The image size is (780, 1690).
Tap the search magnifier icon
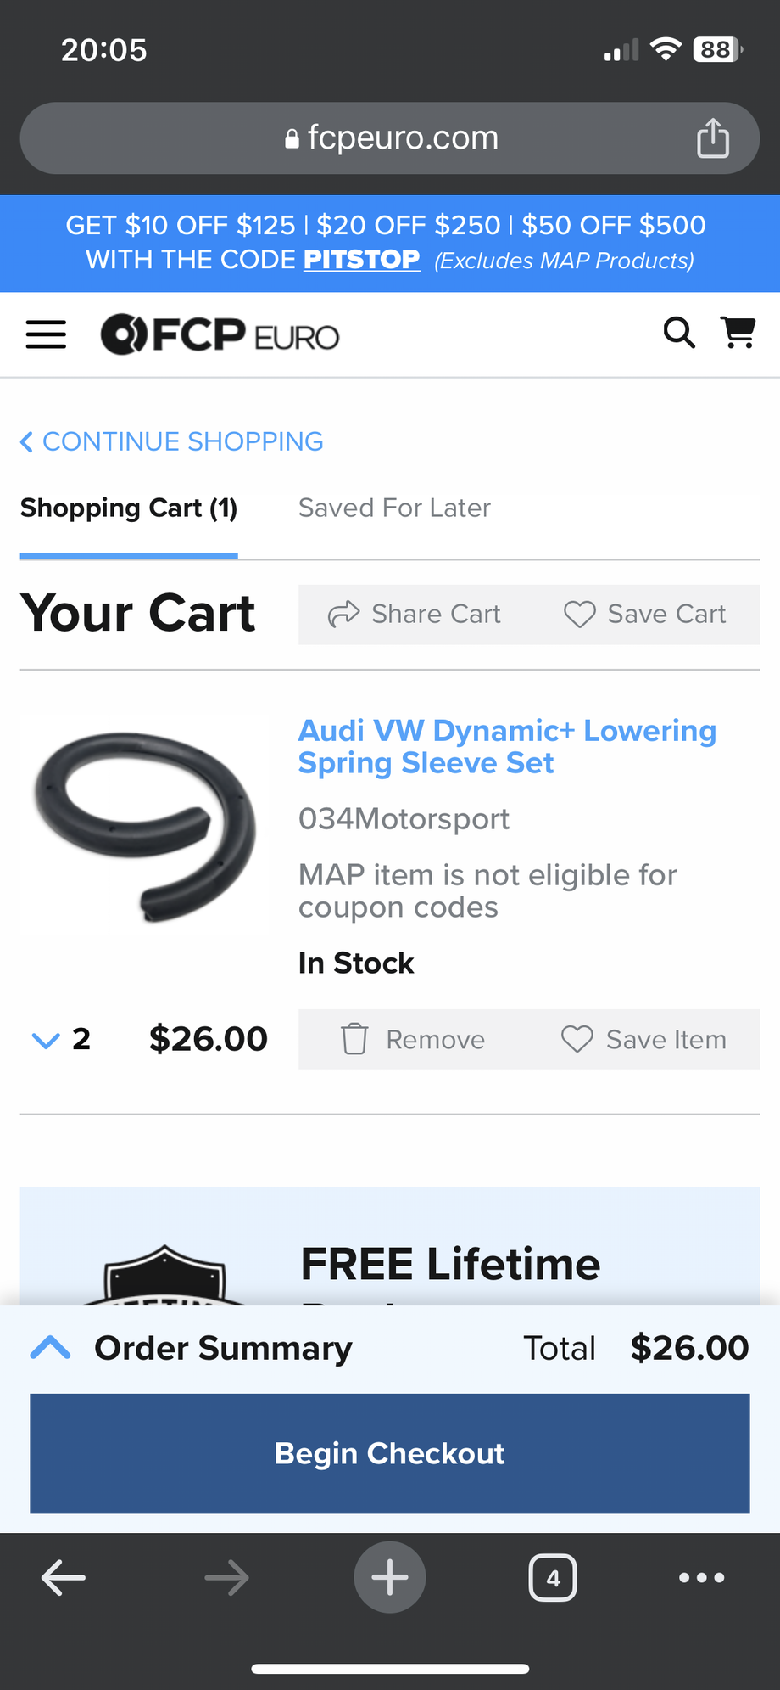coord(679,333)
